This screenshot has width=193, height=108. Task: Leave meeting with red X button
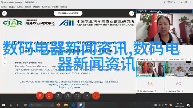(96, 95)
